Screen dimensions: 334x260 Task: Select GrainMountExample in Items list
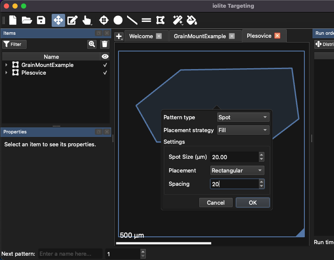(47, 65)
